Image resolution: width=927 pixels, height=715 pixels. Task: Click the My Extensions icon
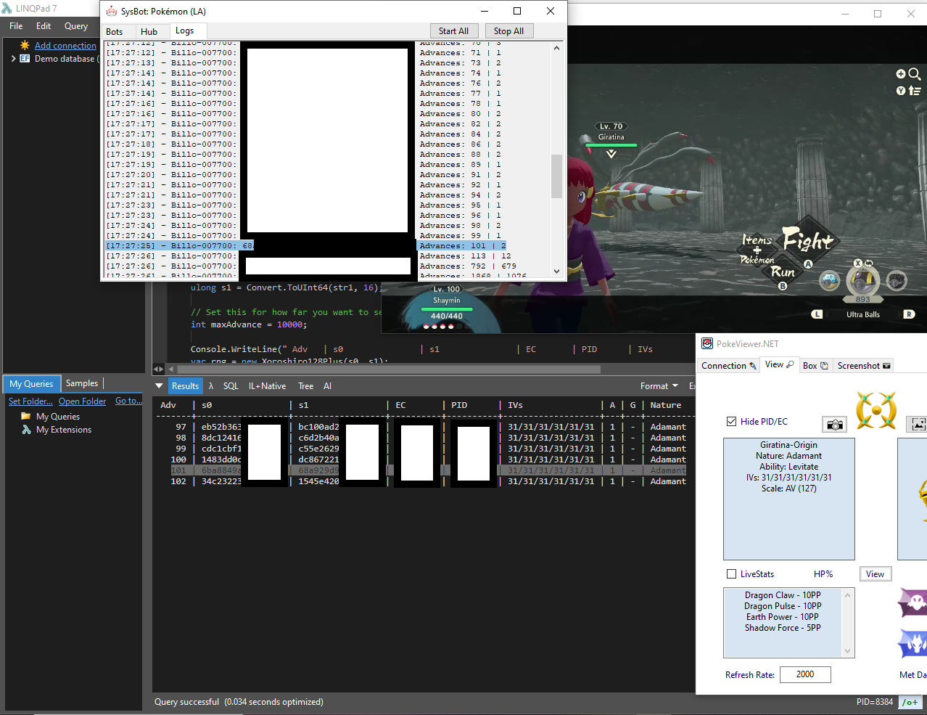(26, 430)
